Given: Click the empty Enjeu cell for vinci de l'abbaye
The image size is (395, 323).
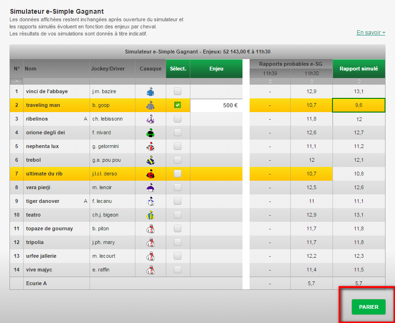Looking at the screenshot, I should click(x=216, y=92).
